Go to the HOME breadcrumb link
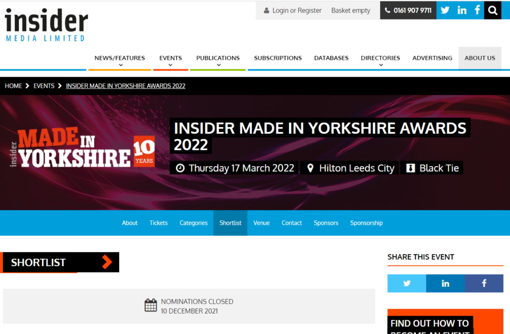 pos(13,86)
